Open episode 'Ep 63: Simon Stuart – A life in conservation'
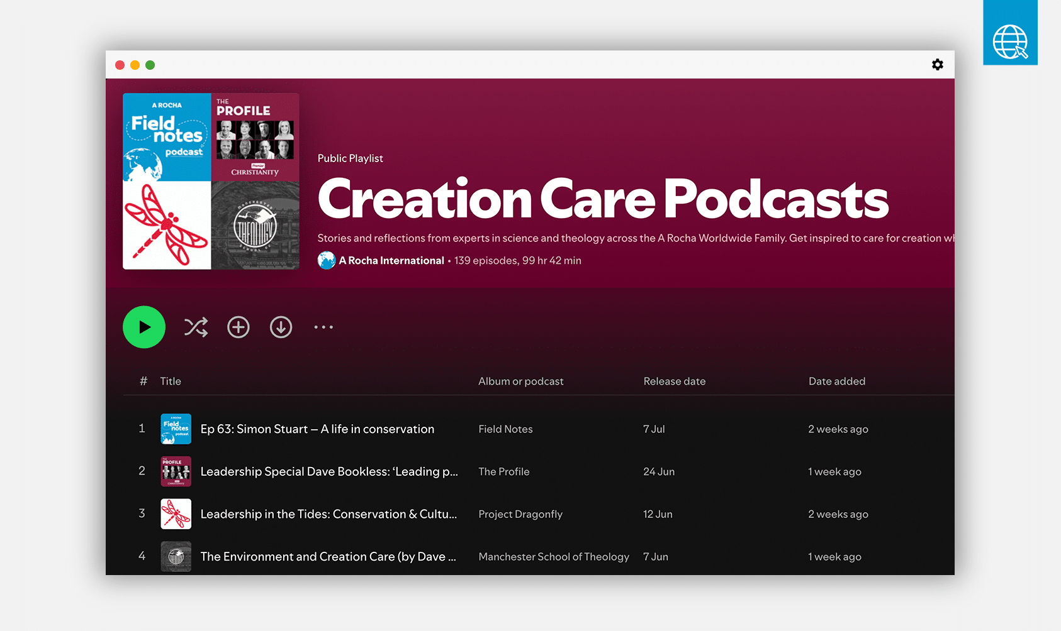Screen dimensions: 1061x631 click(x=317, y=429)
